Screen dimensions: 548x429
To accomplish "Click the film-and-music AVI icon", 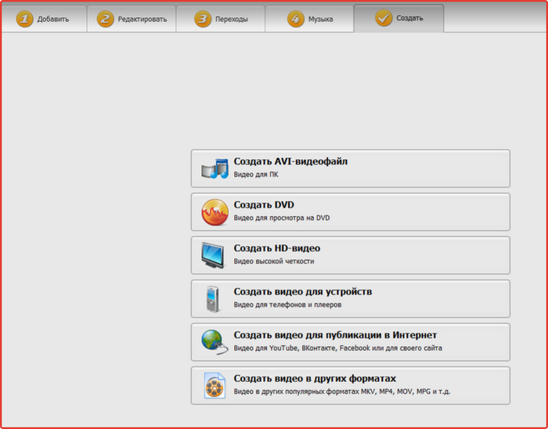I will [x=215, y=168].
